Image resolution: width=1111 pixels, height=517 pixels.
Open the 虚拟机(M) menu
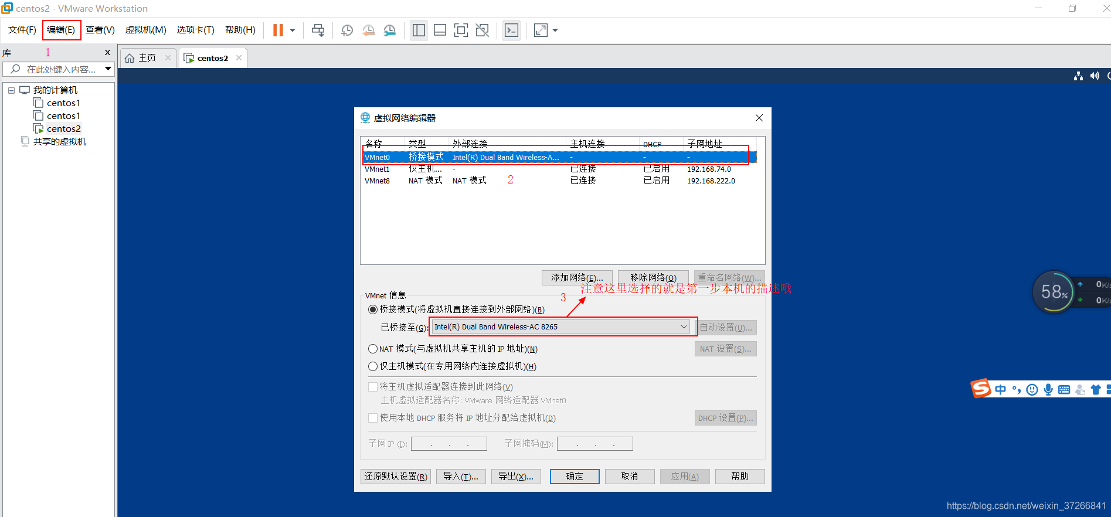pos(146,30)
